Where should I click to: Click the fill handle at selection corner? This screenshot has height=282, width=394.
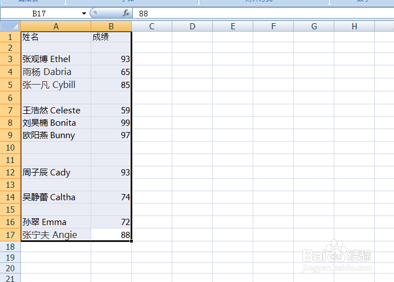point(131,241)
